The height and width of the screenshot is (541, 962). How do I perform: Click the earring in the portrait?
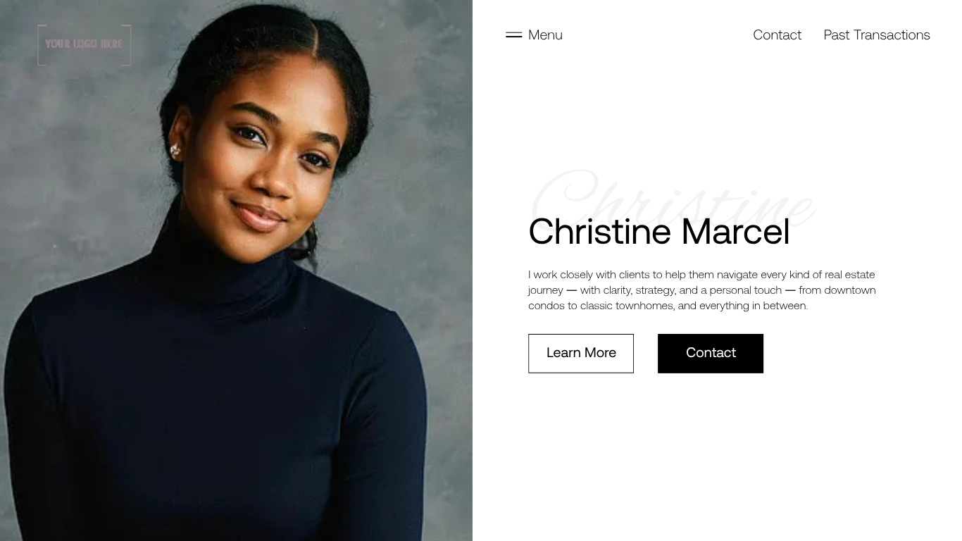tap(175, 150)
